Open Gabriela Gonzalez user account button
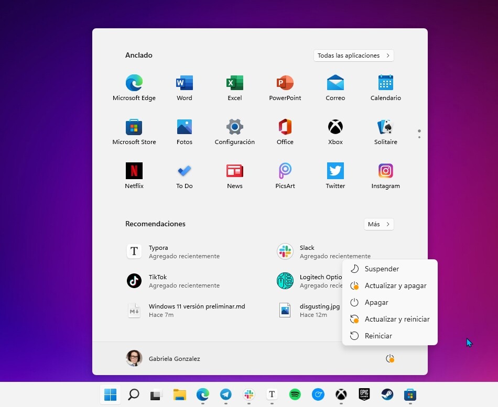The height and width of the screenshot is (407, 498). (x=164, y=359)
